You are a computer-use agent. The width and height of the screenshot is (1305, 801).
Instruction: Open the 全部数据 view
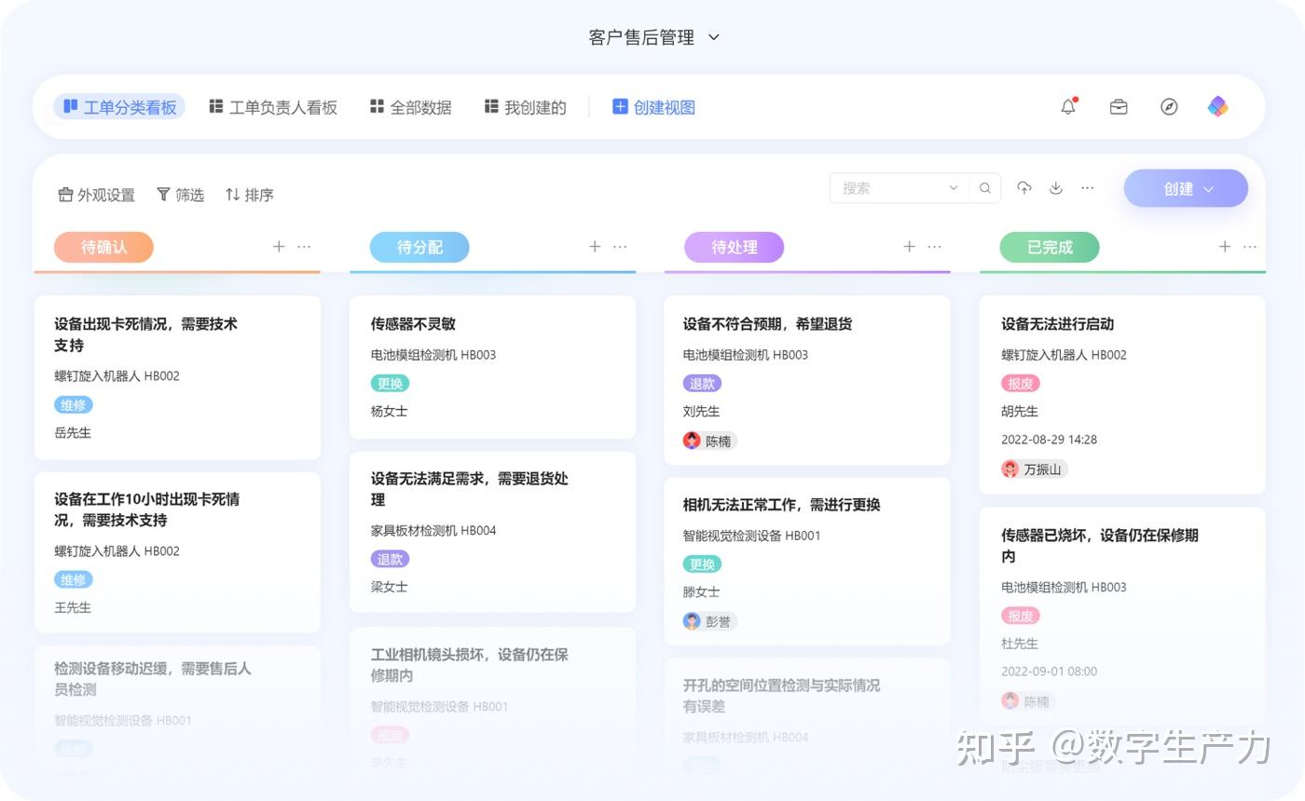tap(409, 106)
